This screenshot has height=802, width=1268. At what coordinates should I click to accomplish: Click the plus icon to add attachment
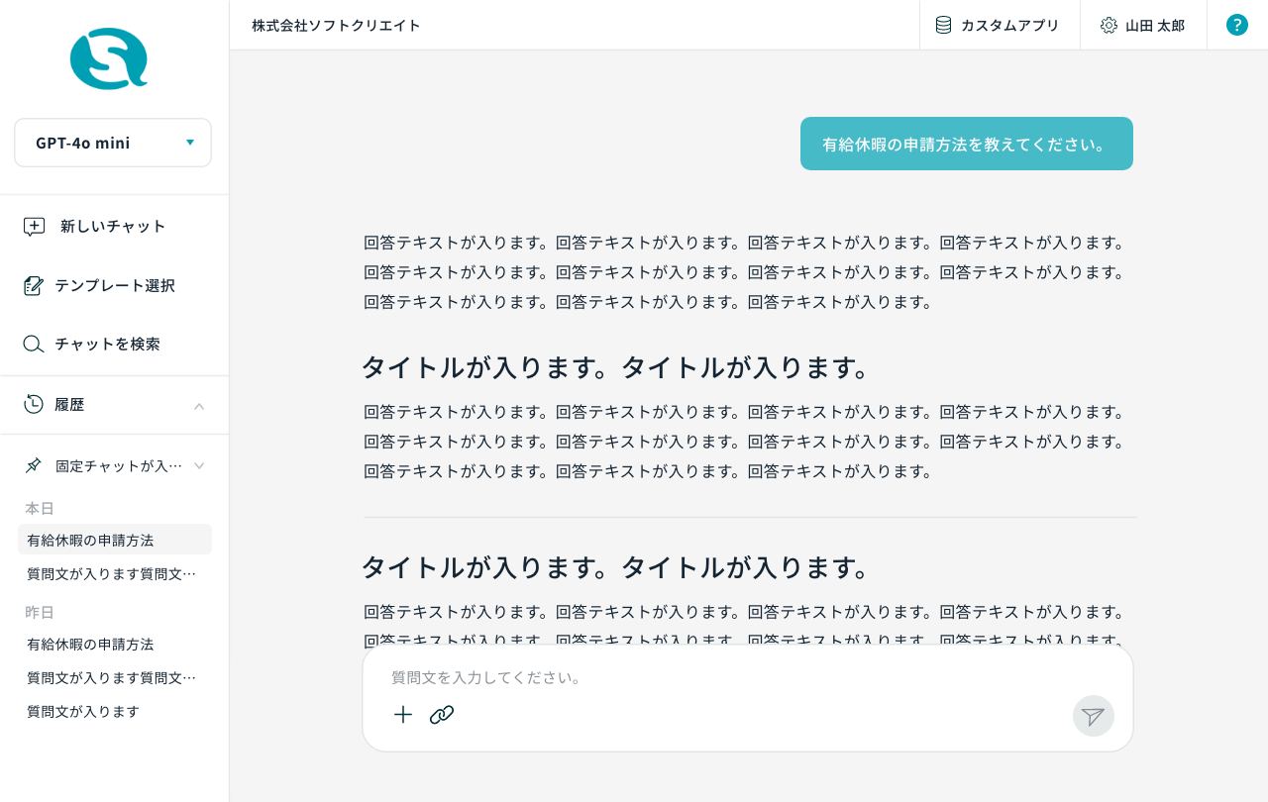[403, 715]
